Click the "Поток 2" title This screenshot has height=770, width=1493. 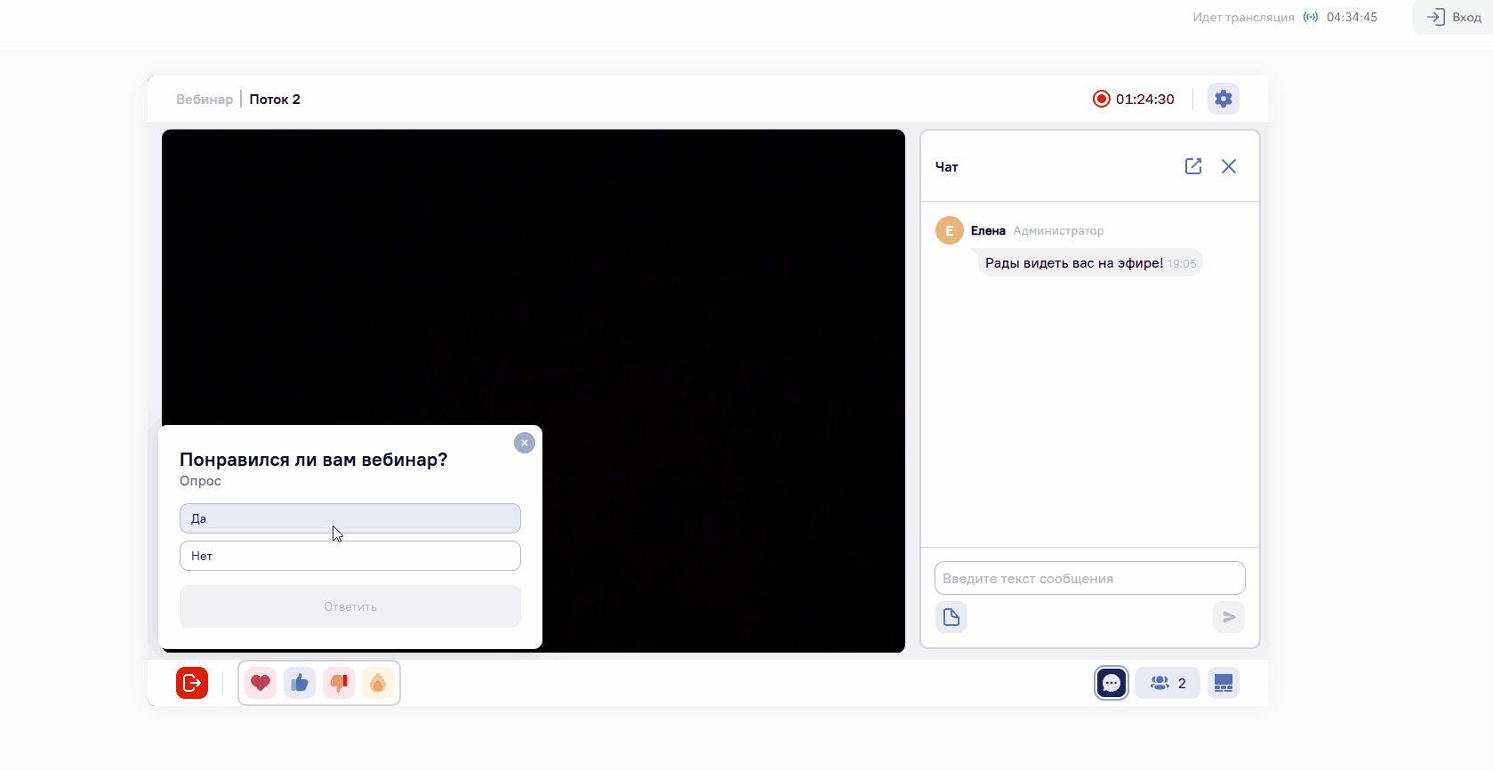(x=275, y=100)
